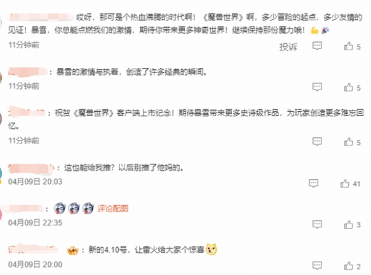Viewport: 371px width, 275px height.
Task: Reply to the 这也能给我推 comment
Action: [x=313, y=184]
